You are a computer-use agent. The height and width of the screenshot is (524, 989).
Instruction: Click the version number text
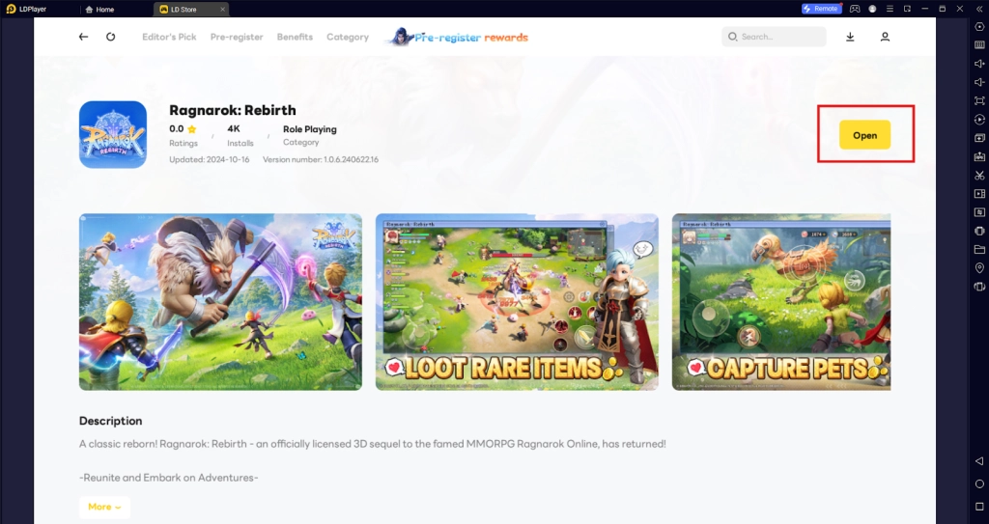coord(321,159)
